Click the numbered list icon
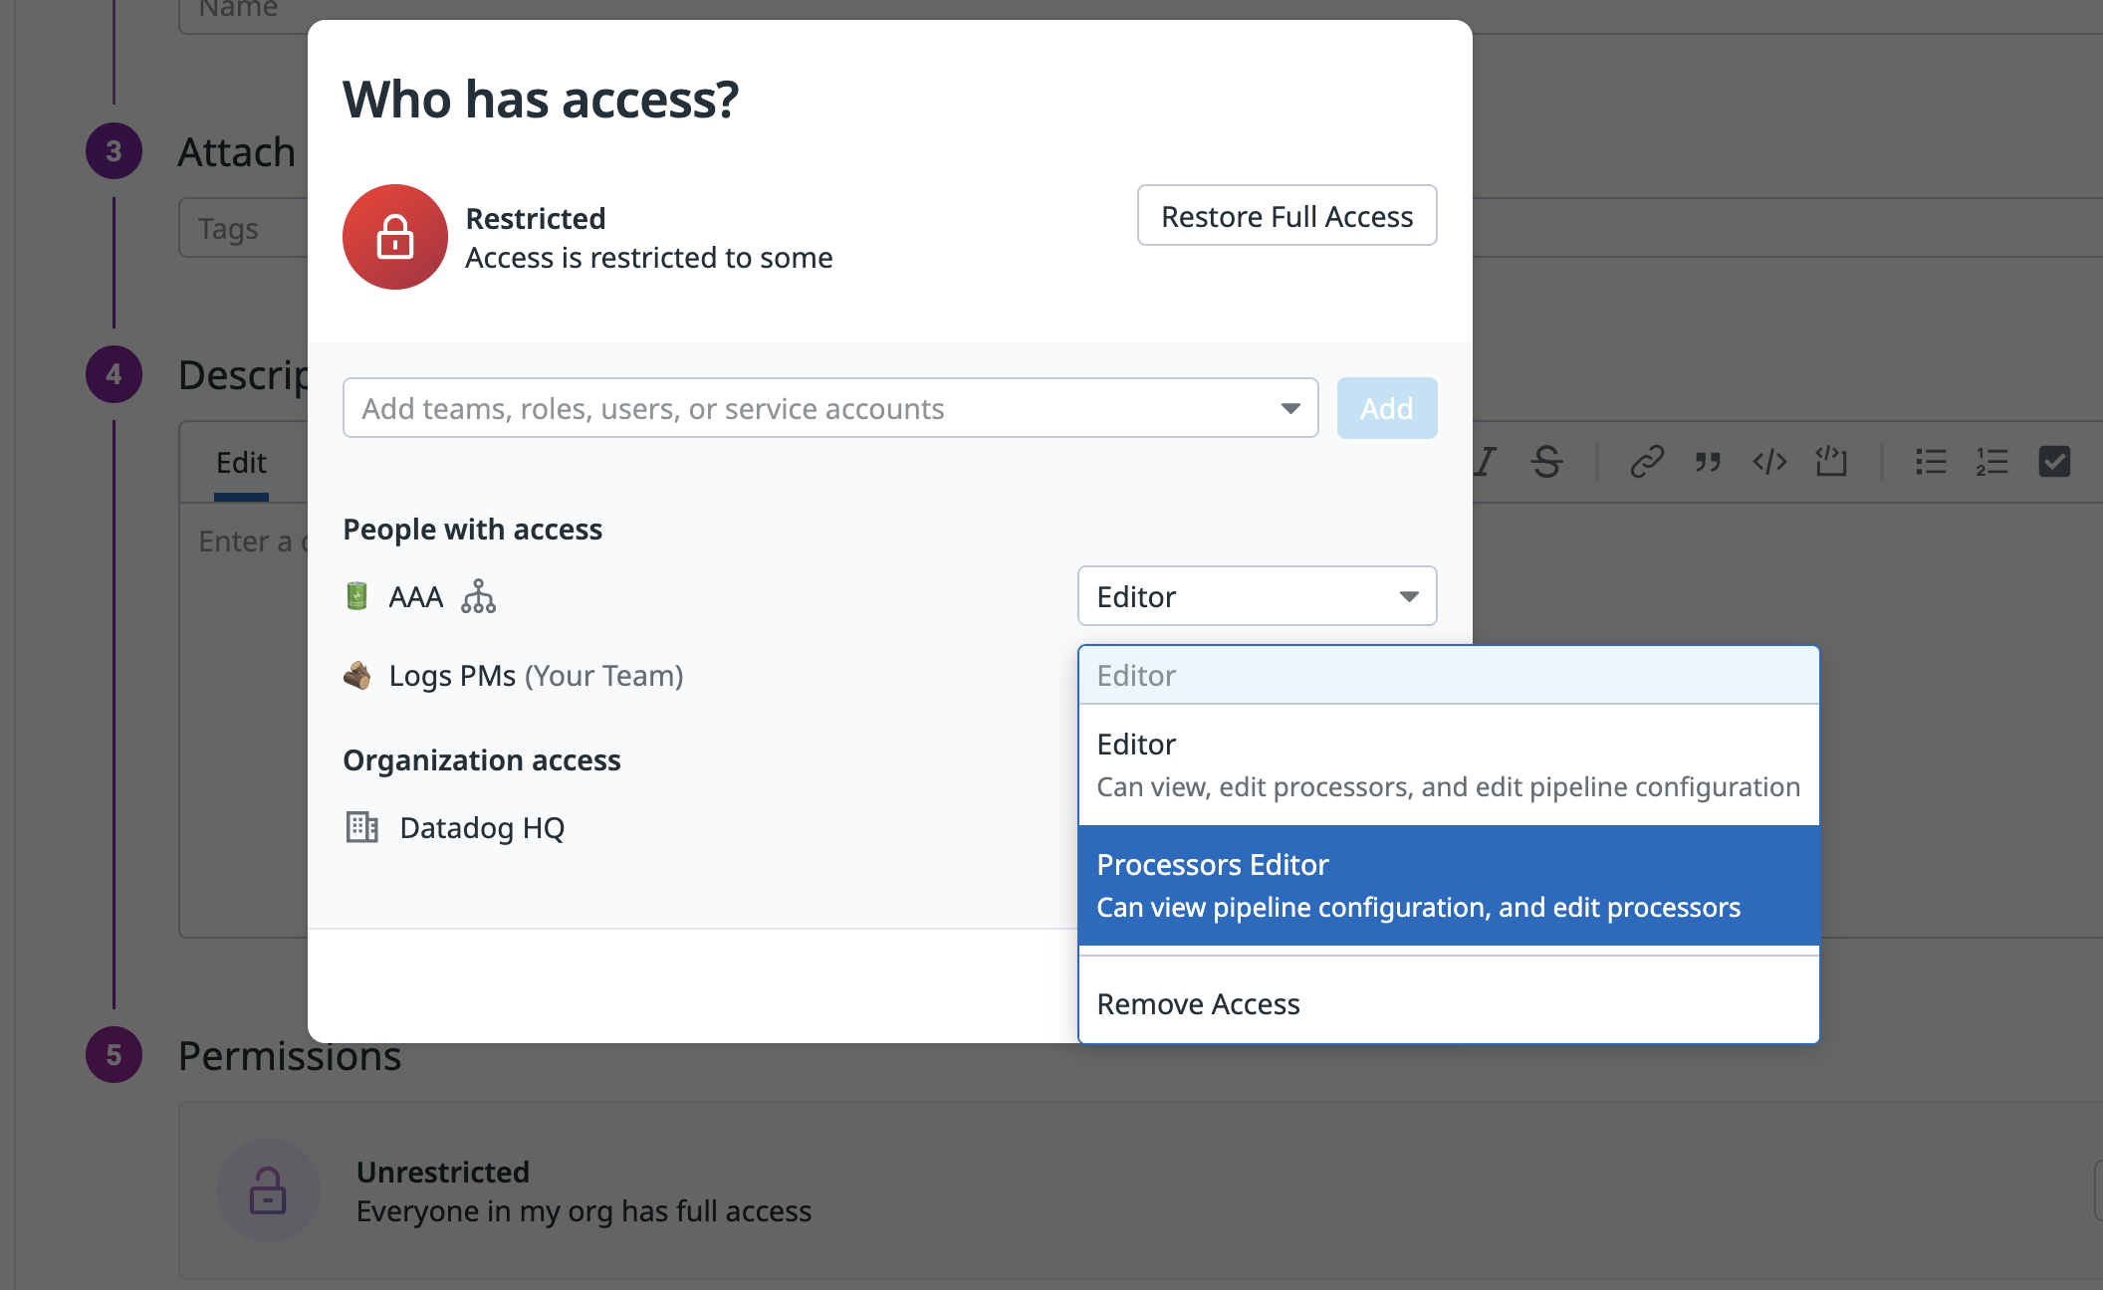This screenshot has width=2103, height=1290. (x=1991, y=462)
